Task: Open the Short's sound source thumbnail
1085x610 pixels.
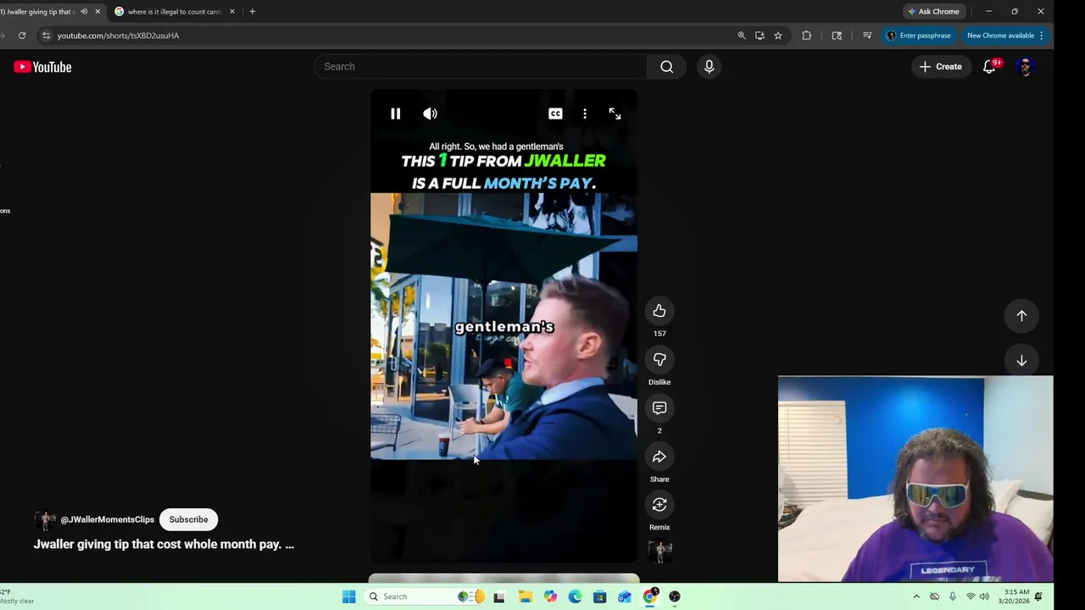Action: click(659, 552)
